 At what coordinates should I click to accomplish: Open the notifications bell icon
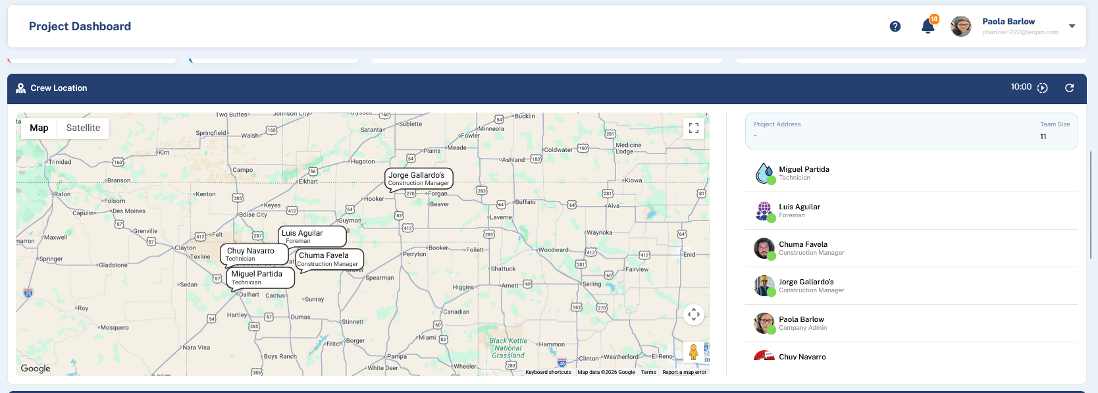[928, 26]
